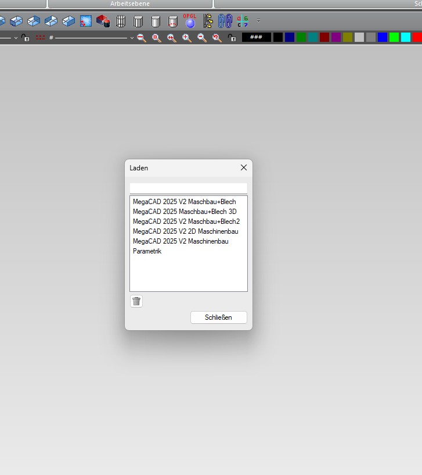Click the OPGL sphere rendering icon

[x=190, y=21]
